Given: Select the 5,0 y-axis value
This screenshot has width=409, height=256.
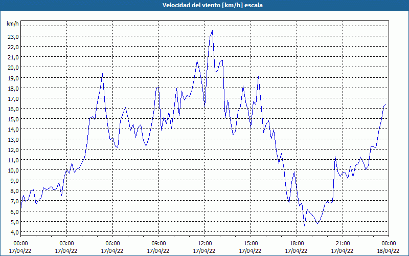Looking at the screenshot, I should pyautogui.click(x=14, y=222).
